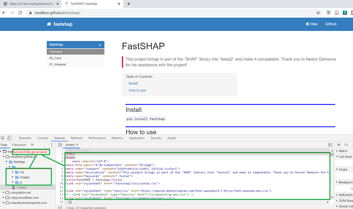
Task: Switch to the Network tab in DevTools
Action: [x=76, y=138]
